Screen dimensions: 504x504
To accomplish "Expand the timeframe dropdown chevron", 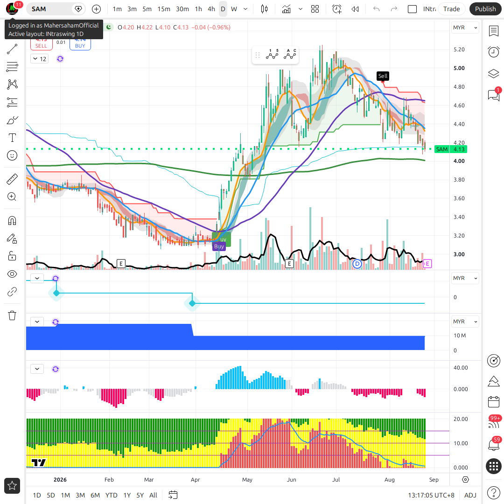I will coord(245,9).
